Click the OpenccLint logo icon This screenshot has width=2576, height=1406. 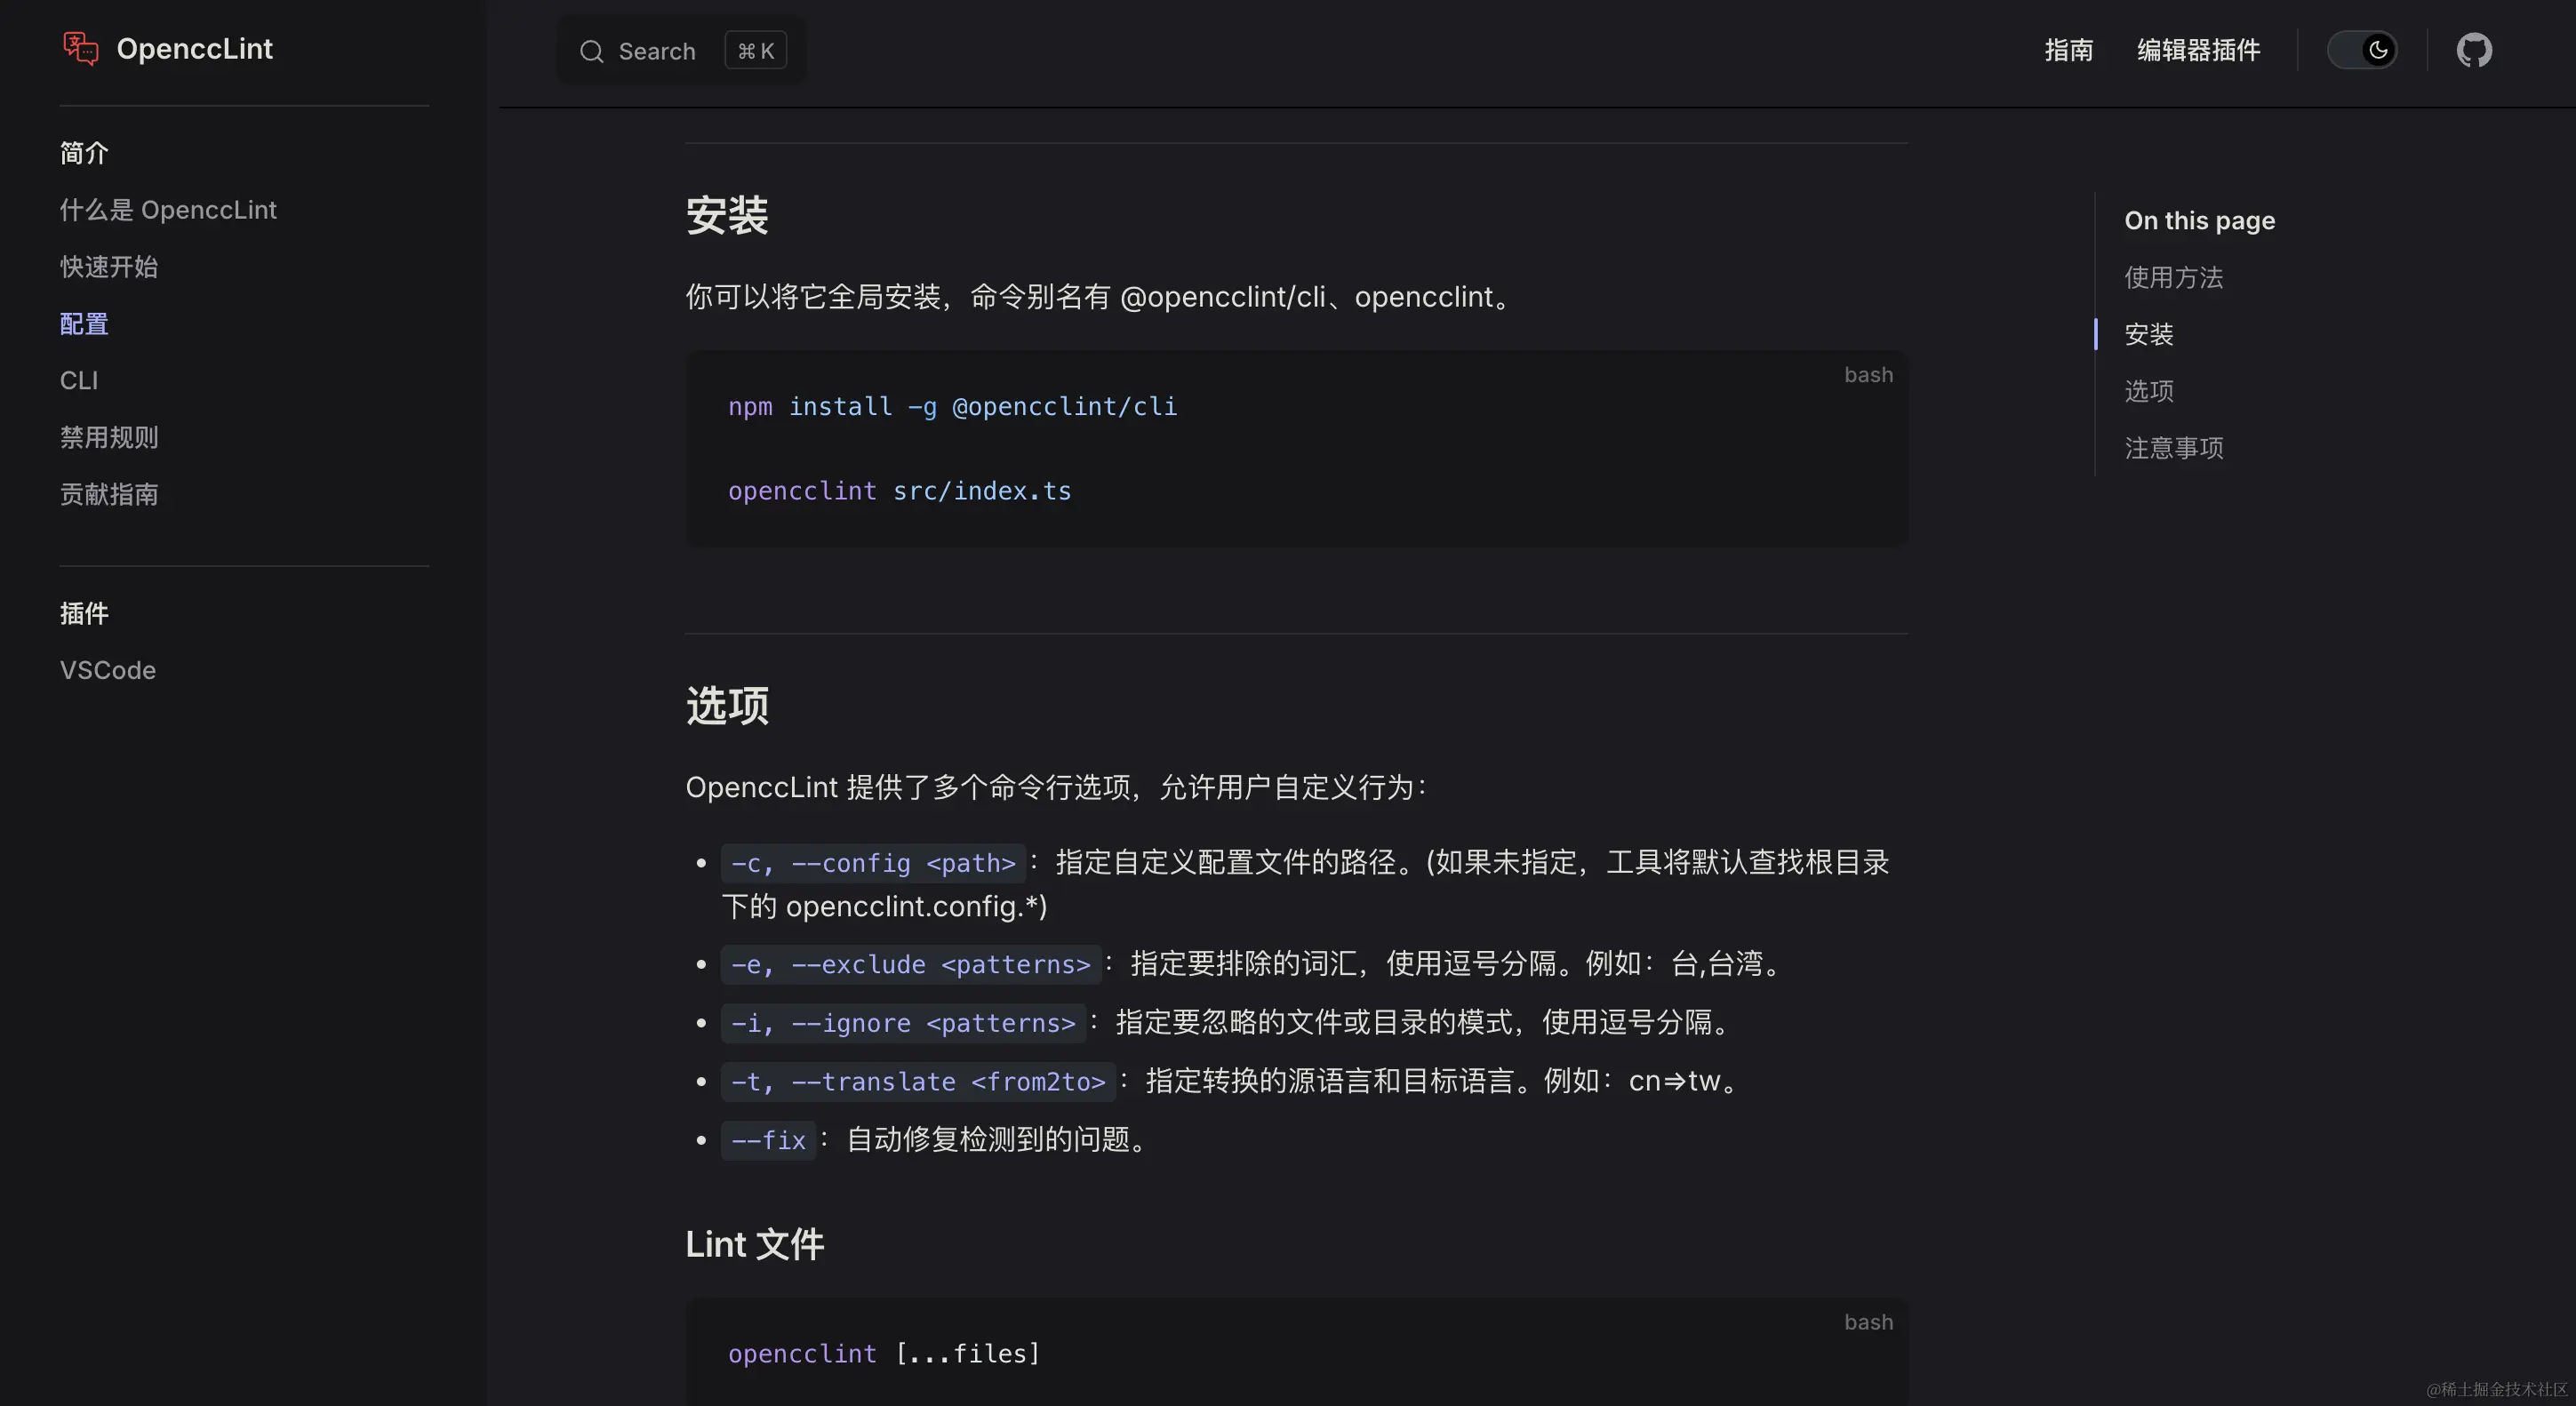[x=80, y=49]
